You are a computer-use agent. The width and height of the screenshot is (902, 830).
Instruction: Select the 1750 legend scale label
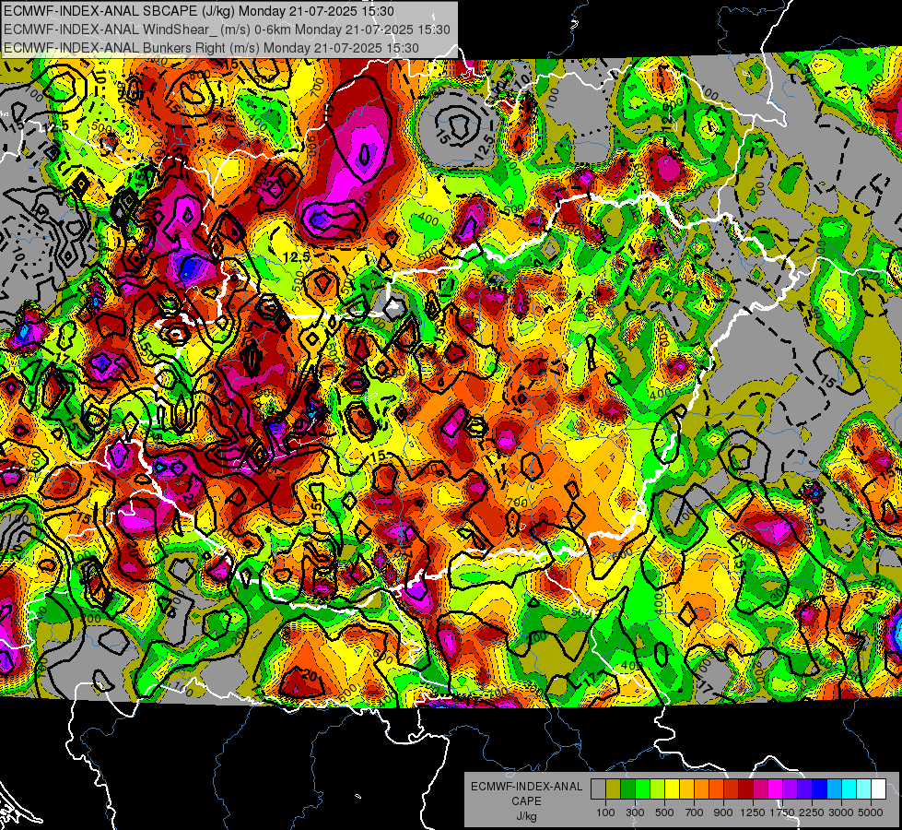pyautogui.click(x=783, y=812)
